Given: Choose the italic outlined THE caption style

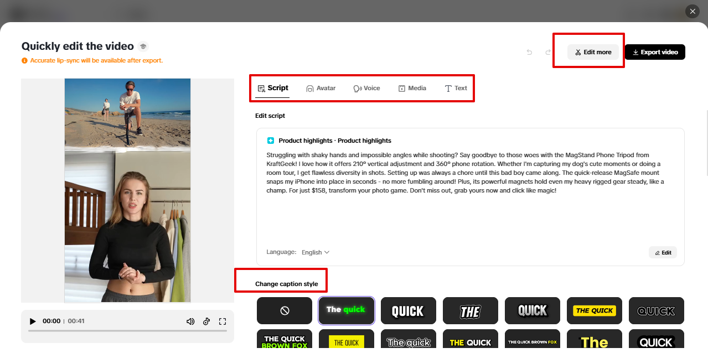Looking at the screenshot, I should (471, 310).
